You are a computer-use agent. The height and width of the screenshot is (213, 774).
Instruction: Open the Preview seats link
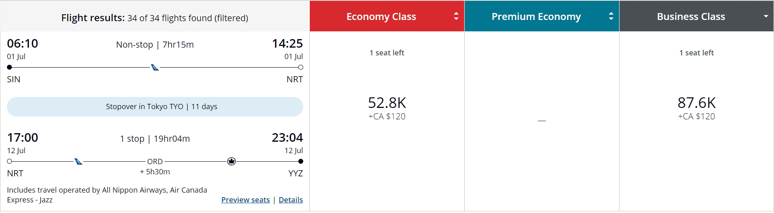[245, 200]
